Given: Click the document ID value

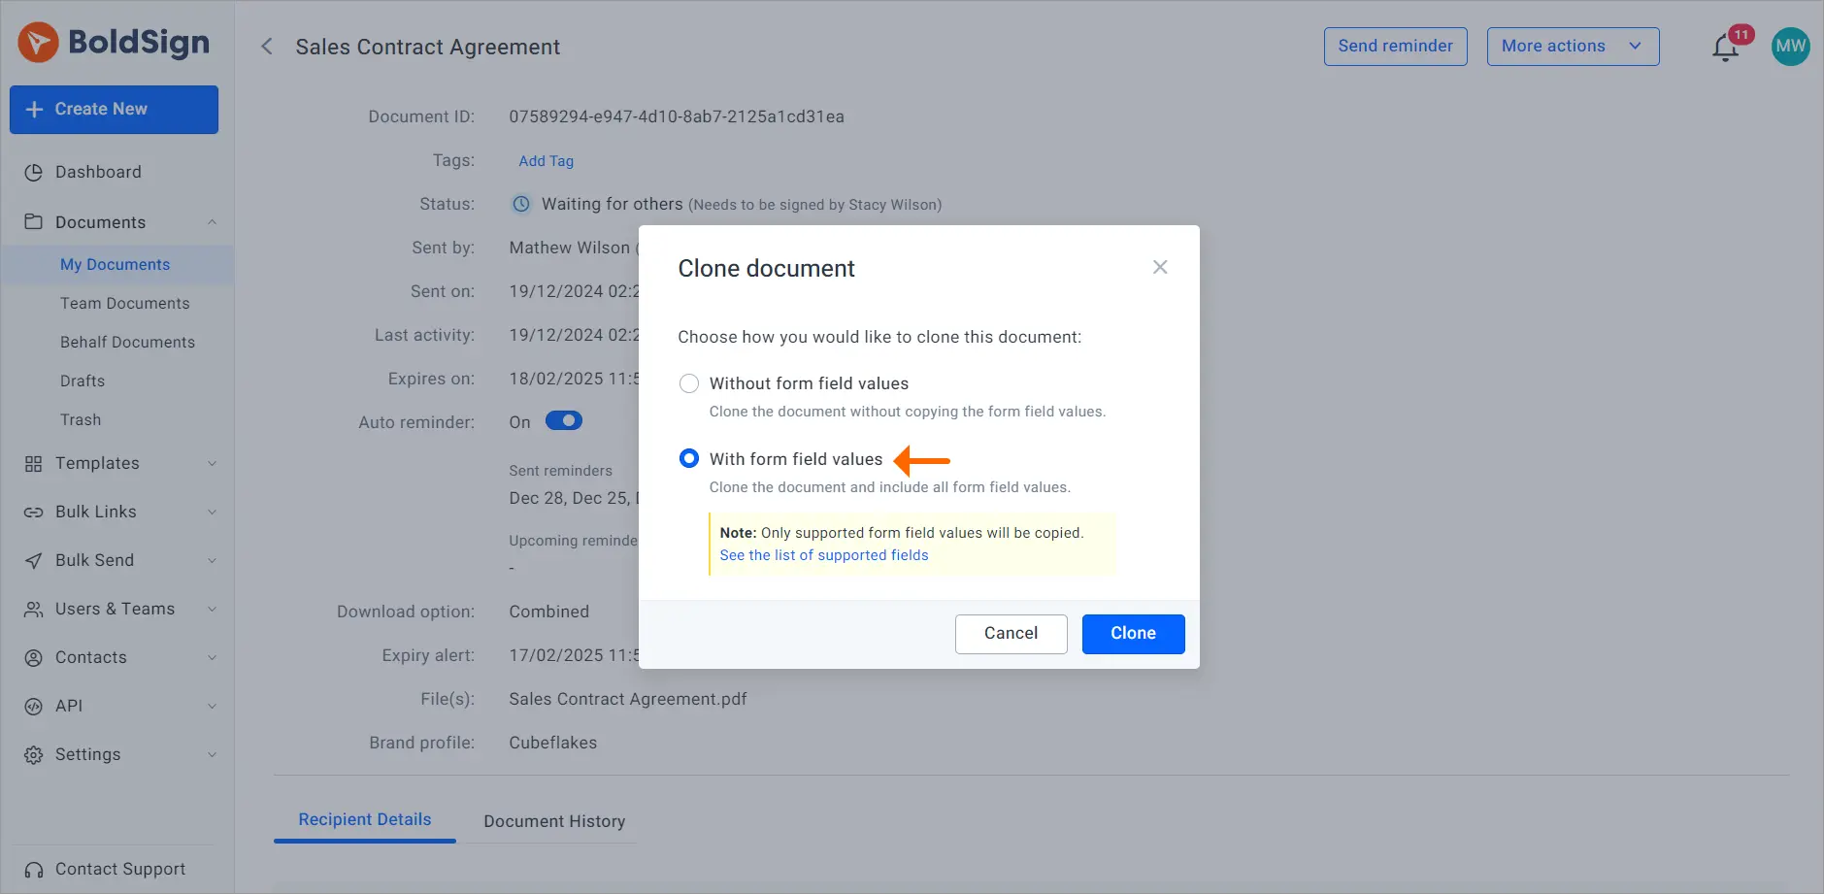Looking at the screenshot, I should pyautogui.click(x=677, y=117).
